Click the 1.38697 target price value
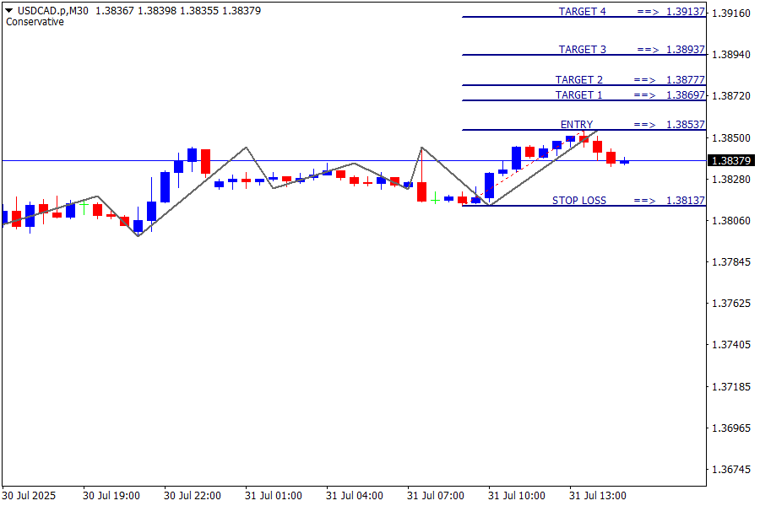Image resolution: width=760 pixels, height=506 pixels. (x=686, y=95)
